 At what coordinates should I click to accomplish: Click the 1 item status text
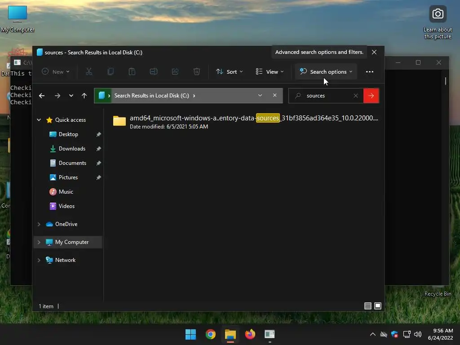coord(46,306)
